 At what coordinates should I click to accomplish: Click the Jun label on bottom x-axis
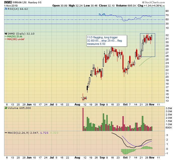coord(29,158)
